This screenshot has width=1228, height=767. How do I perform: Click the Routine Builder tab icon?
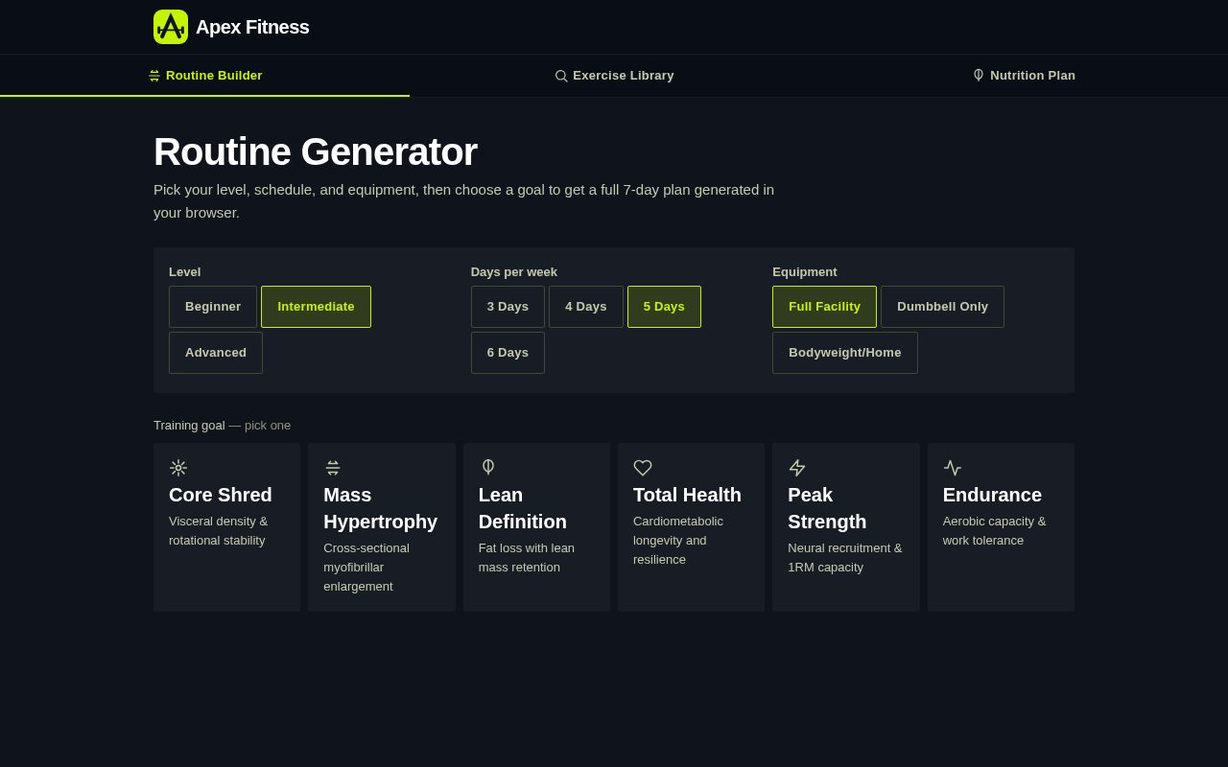point(154,76)
